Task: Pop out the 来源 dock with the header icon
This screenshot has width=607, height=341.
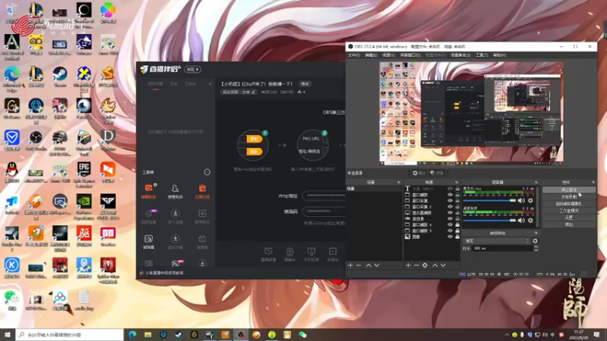Action: (457, 182)
